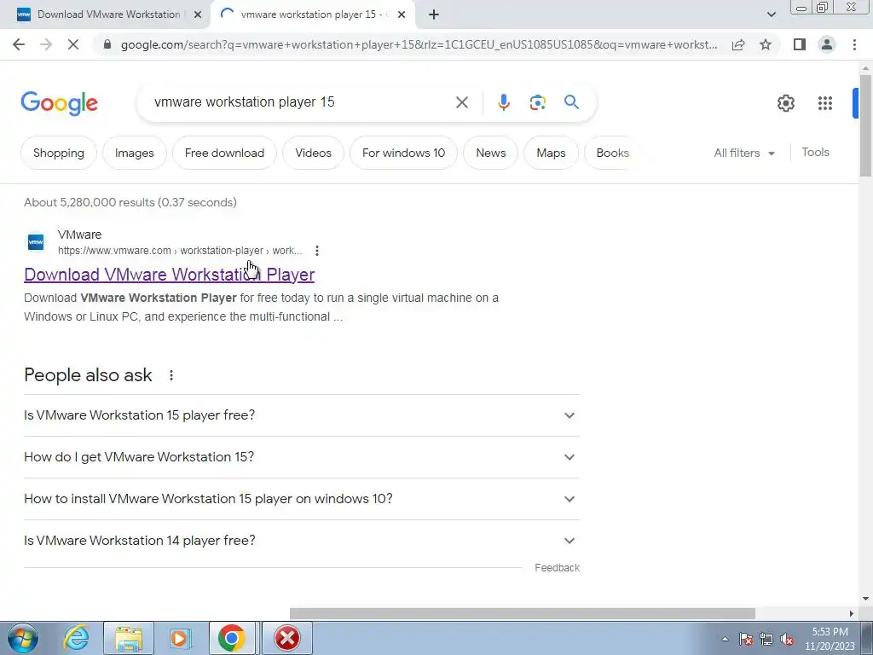This screenshot has height=655, width=873.
Task: Launch Internet Explorer from taskbar
Action: pyautogui.click(x=76, y=638)
